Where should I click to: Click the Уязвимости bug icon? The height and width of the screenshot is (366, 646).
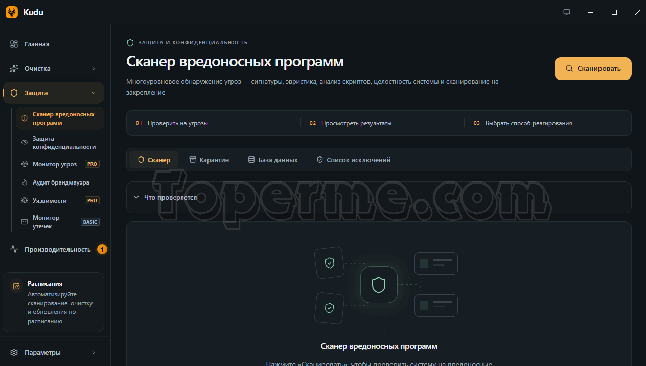(x=25, y=201)
